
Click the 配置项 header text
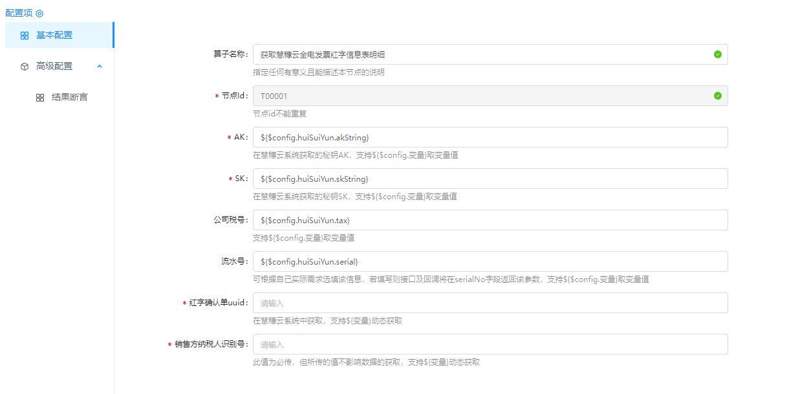(19, 13)
